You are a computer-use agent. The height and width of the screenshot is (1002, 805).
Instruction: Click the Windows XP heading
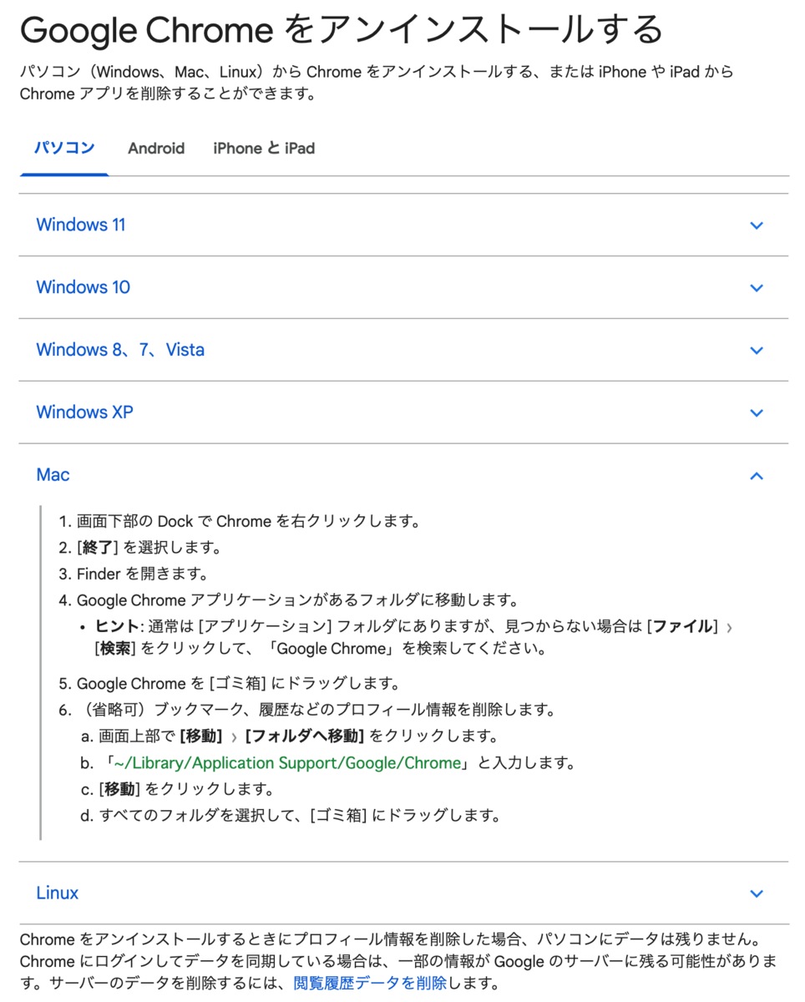tap(84, 412)
